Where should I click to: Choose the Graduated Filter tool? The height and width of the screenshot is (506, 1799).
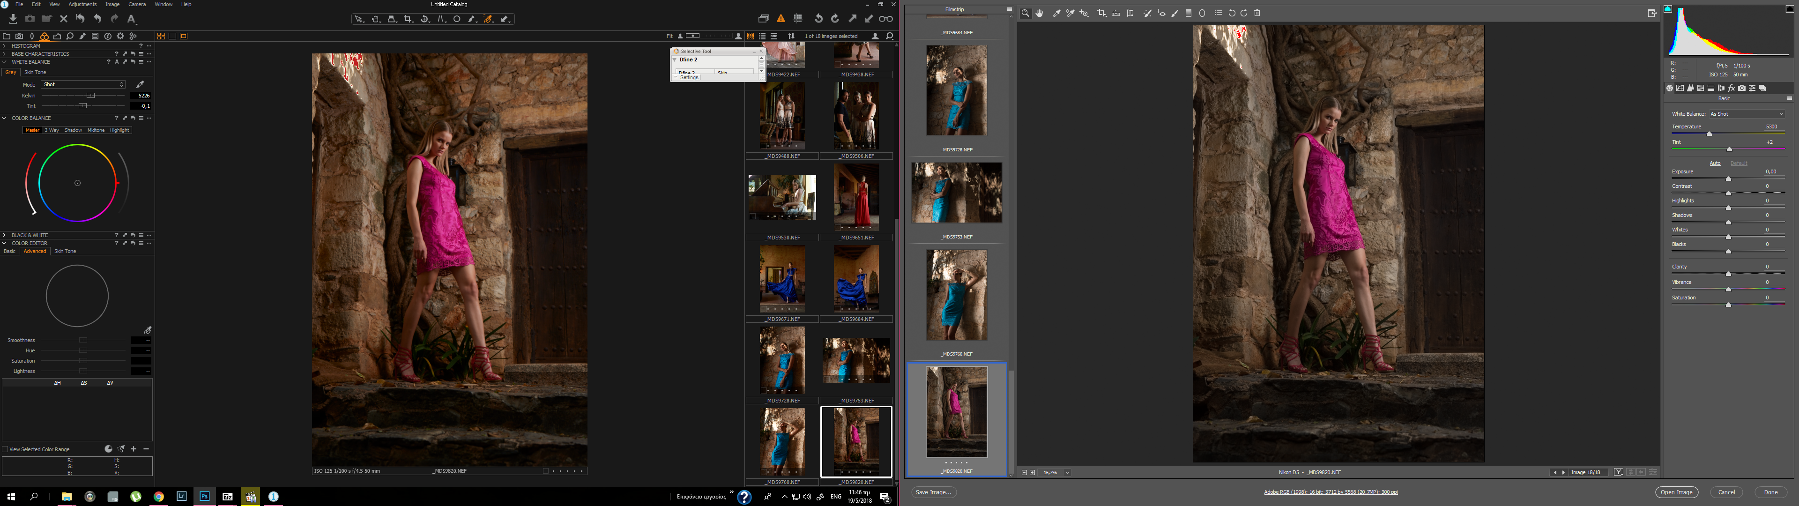tap(1189, 13)
